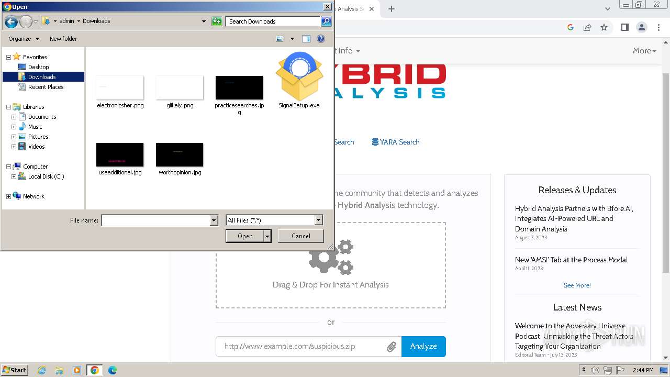Open Recent Places
The image size is (670, 377).
[46, 87]
